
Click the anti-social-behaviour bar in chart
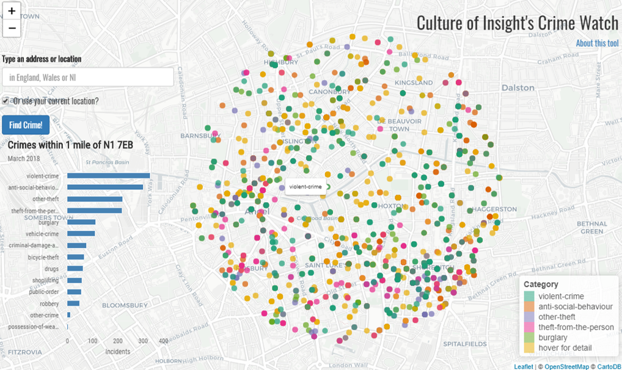pyautogui.click(x=105, y=187)
